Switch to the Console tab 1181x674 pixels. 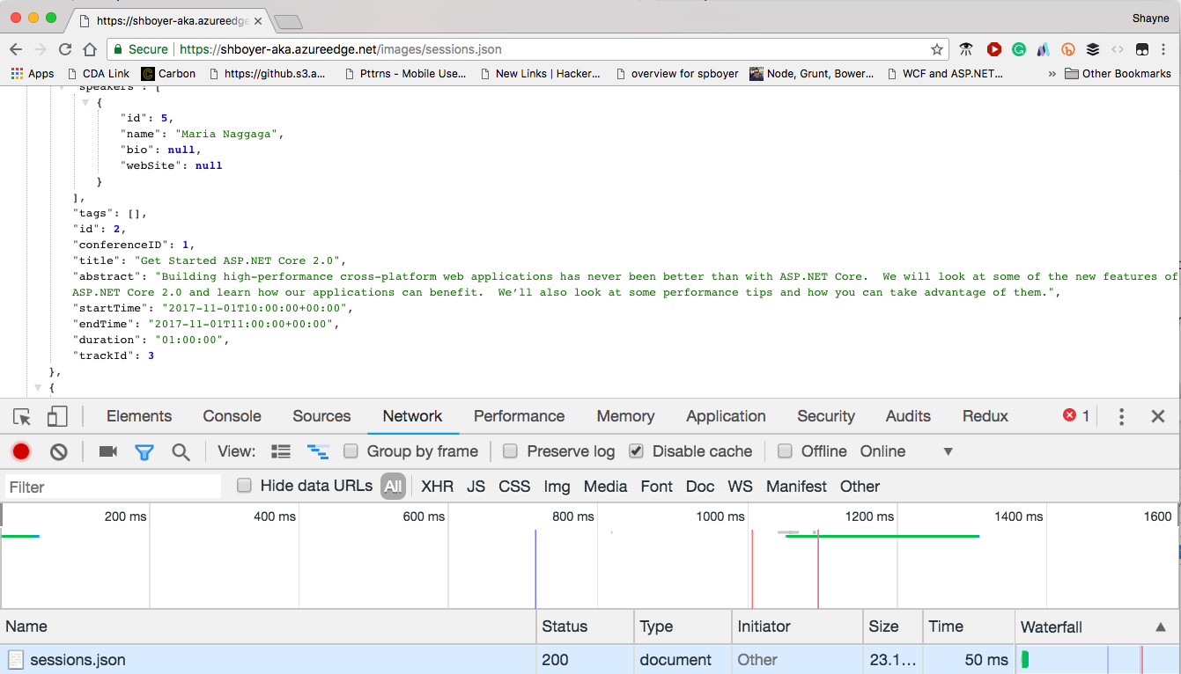232,416
